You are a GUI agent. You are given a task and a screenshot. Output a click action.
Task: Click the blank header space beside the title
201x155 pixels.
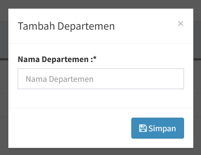click(x=145, y=26)
